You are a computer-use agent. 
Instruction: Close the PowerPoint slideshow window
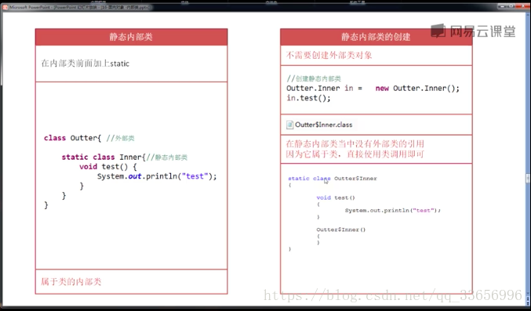click(522, 6)
